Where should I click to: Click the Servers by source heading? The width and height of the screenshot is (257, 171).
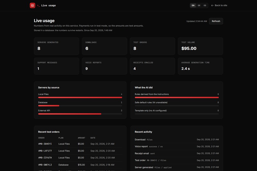pyautogui.click(x=49, y=88)
